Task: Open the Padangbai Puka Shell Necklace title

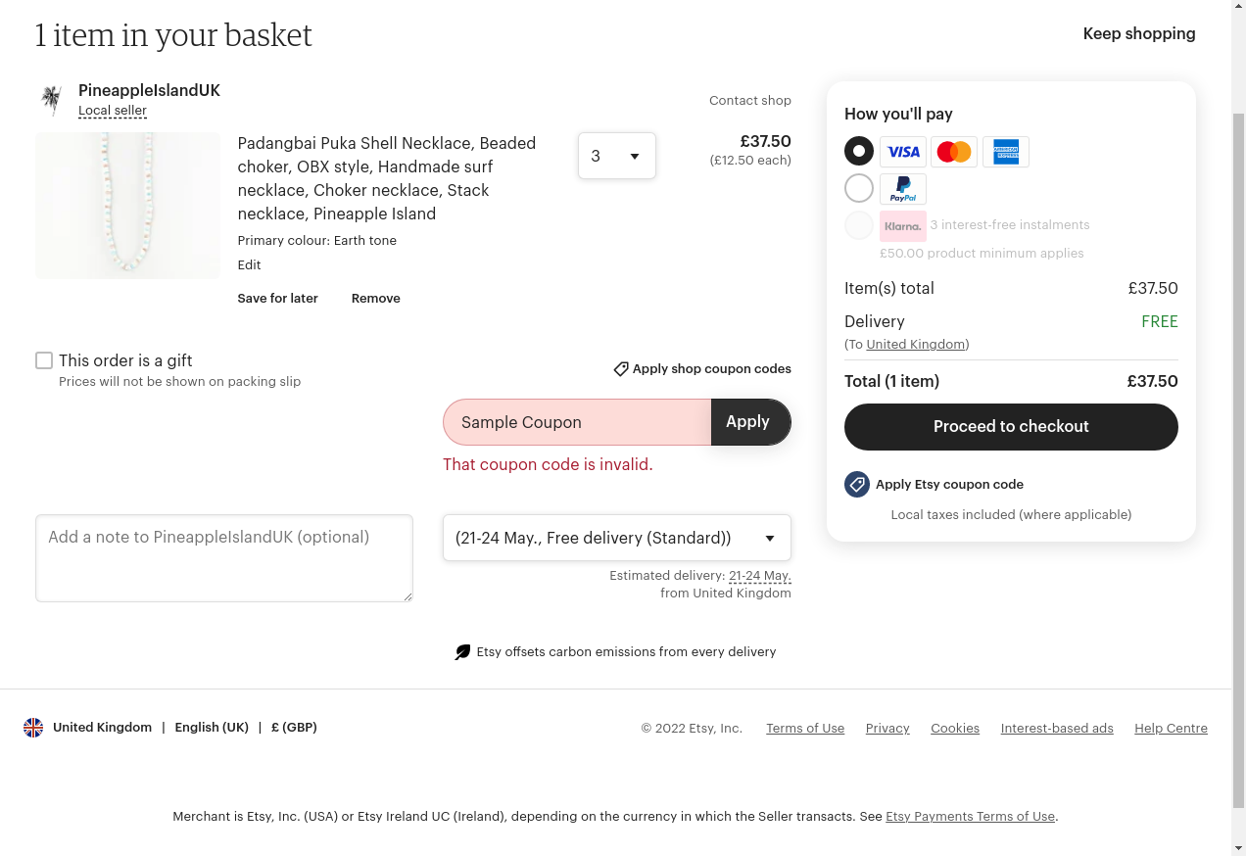Action: click(x=387, y=178)
